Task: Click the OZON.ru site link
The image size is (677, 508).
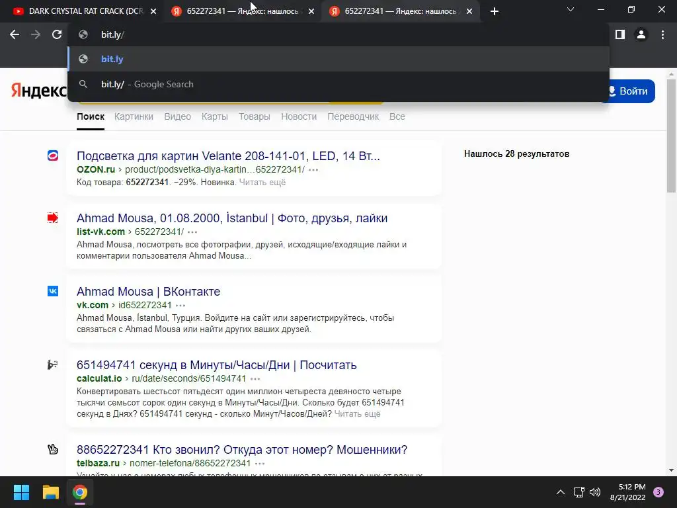Action: (96, 169)
